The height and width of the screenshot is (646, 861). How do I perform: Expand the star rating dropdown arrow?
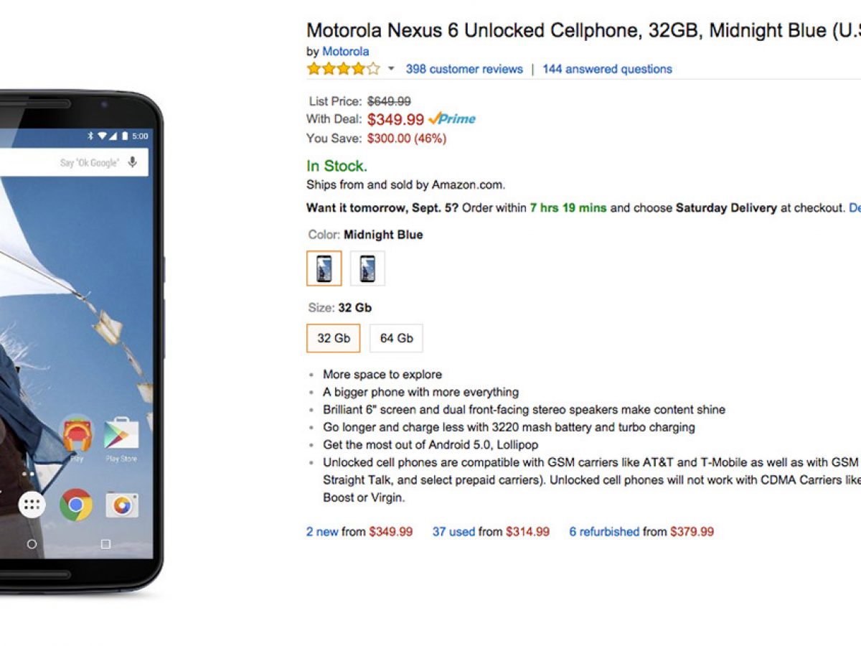(391, 69)
